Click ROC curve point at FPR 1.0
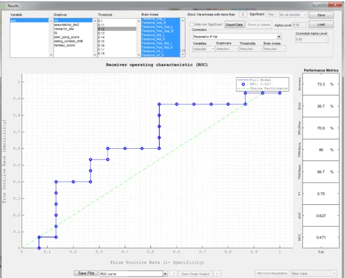345x278 pixels. 280,93
